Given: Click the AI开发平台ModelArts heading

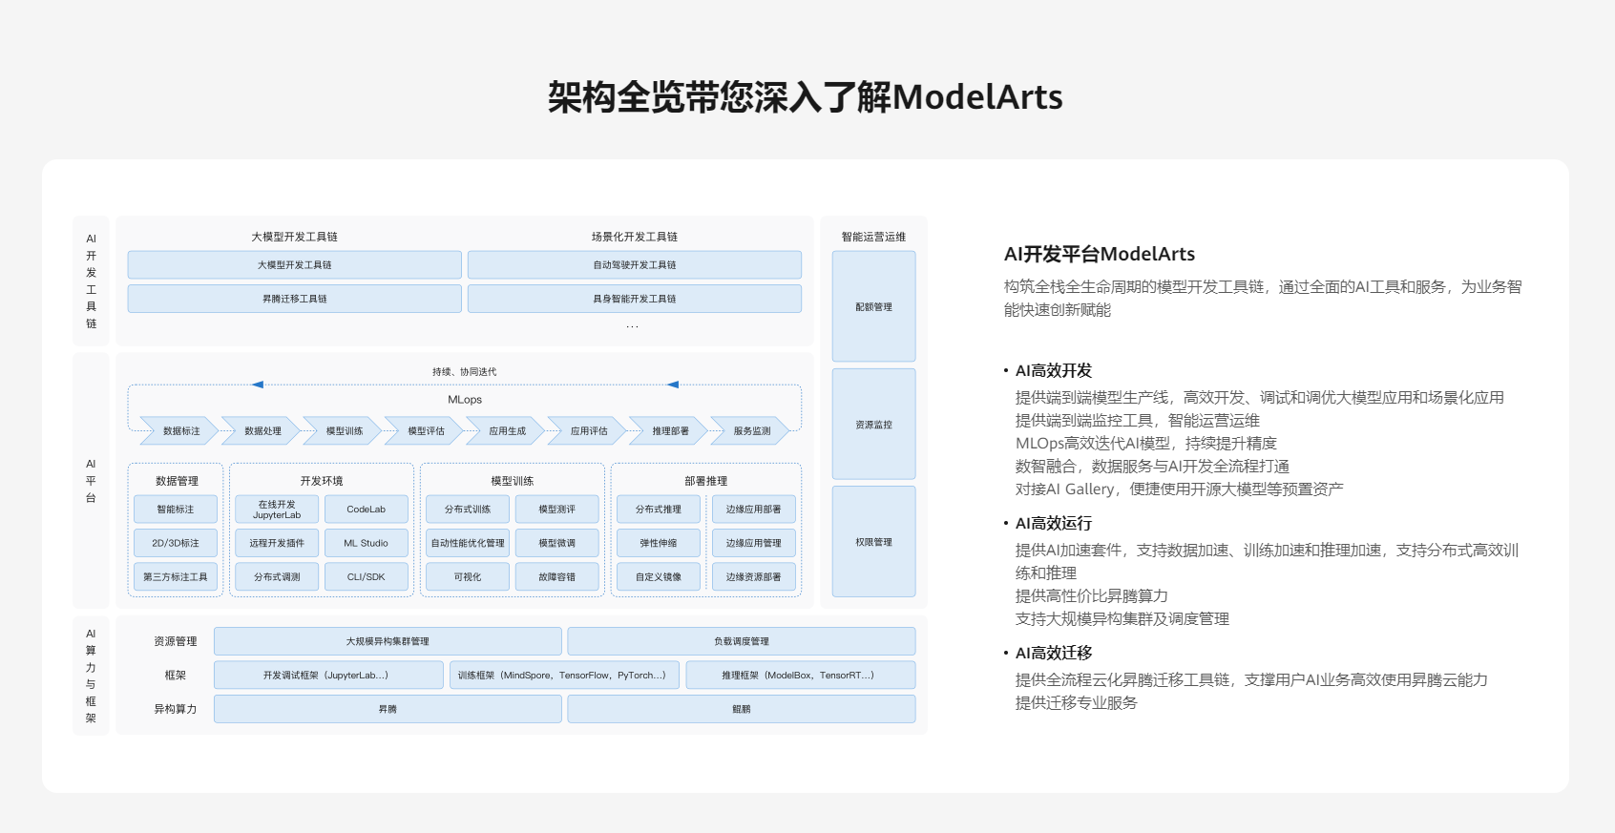Looking at the screenshot, I should pos(1100,254).
